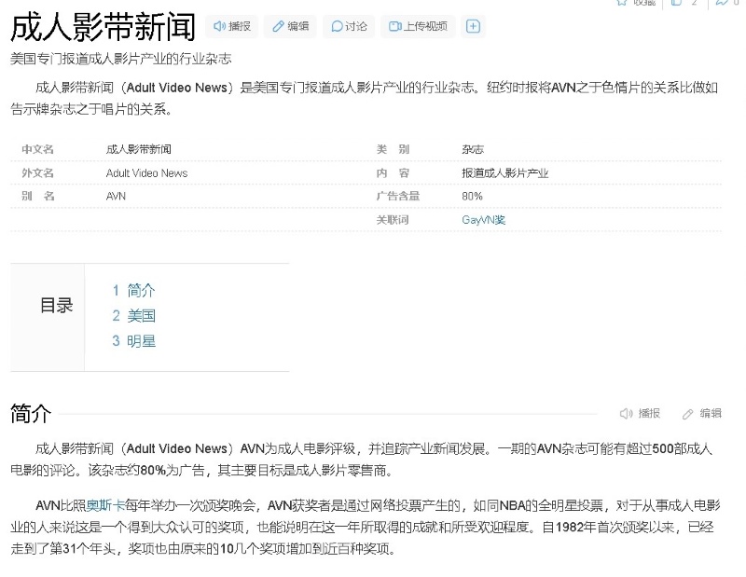Click the 简介 section heading
The image size is (746, 577).
[x=30, y=413]
